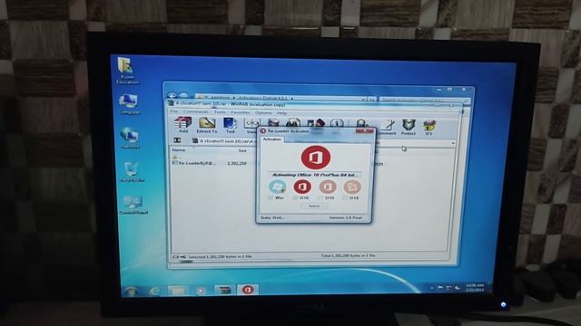Viewport: 581px width, 326px height.
Task: Click the large red Office logo
Action: pos(315,158)
